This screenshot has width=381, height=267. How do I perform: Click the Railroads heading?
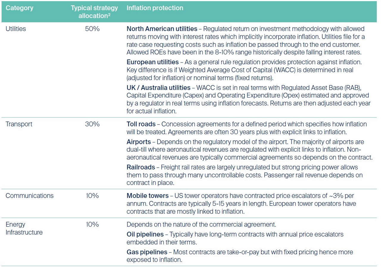point(141,167)
